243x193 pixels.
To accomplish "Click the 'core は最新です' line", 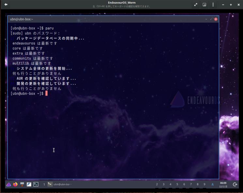I will click(27, 48).
